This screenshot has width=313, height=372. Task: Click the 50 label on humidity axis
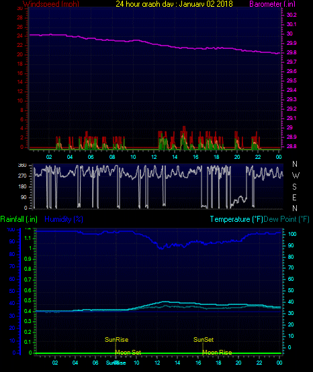click(x=12, y=291)
